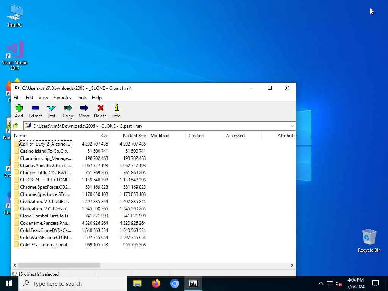Sort by the Packed Size column header
The width and height of the screenshot is (388, 291).
[129, 136]
